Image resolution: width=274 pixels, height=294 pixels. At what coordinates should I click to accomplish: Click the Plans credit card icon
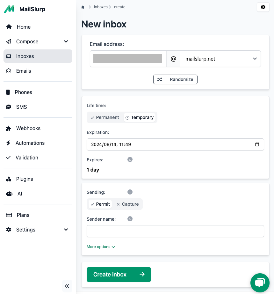coord(9,215)
